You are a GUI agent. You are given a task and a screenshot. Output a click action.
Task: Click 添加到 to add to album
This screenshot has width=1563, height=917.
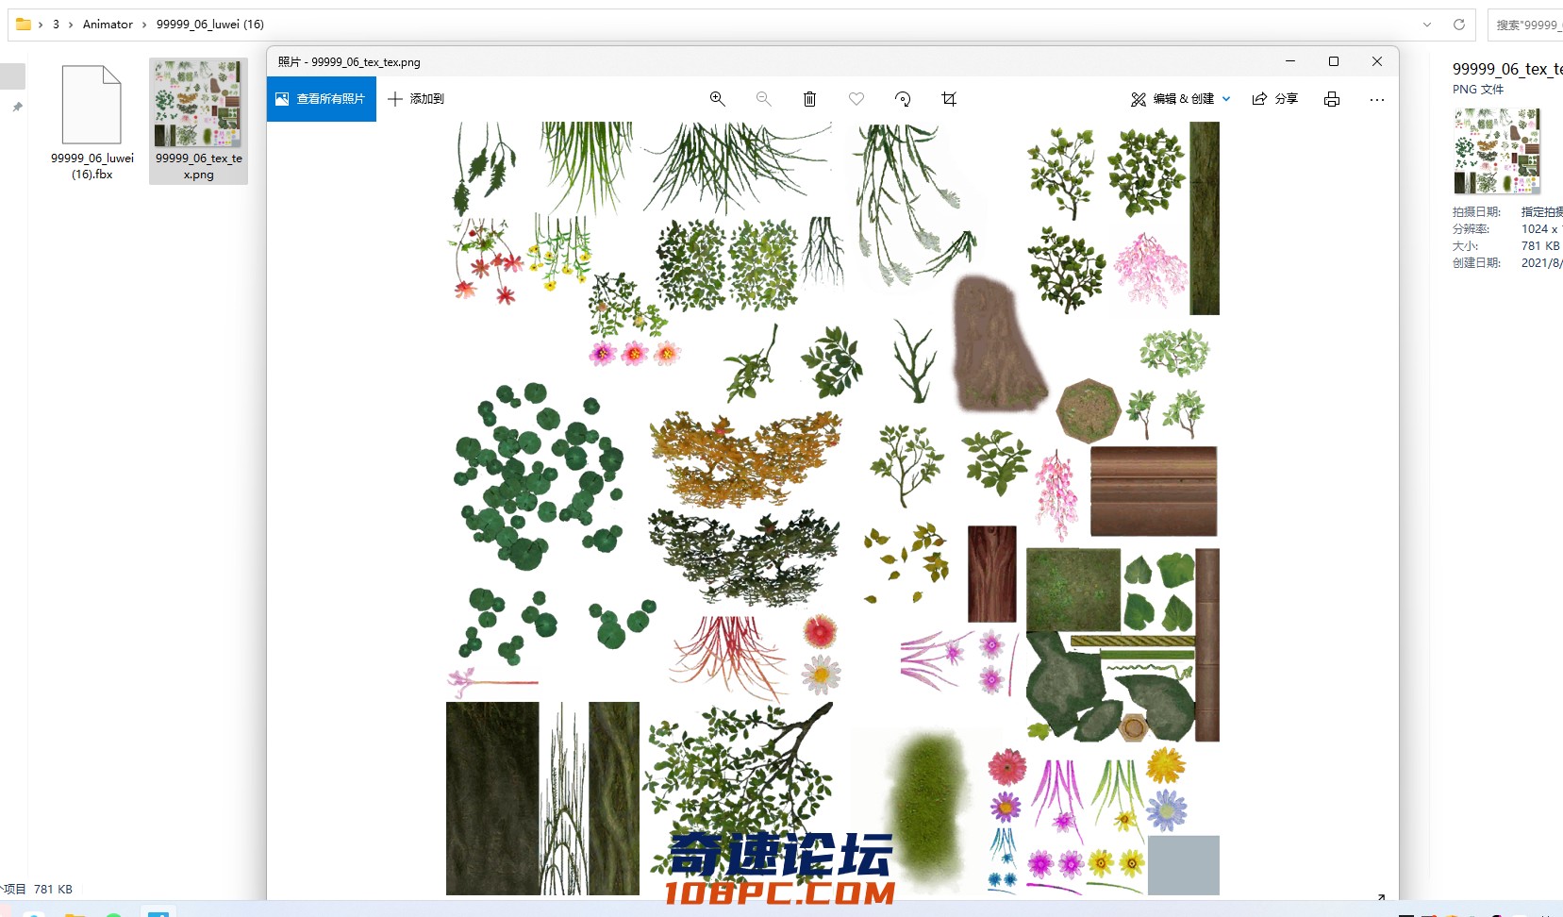click(416, 99)
